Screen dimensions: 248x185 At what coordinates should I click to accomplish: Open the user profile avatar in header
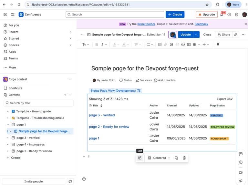tap(244, 15)
